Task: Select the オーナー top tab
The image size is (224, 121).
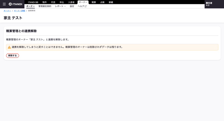Action: (83, 2)
